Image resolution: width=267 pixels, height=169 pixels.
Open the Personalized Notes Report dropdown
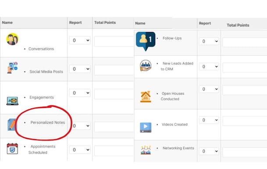tap(81, 126)
